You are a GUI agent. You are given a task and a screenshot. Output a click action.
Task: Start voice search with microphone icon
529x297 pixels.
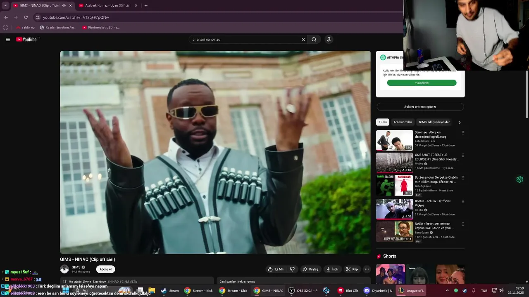[x=329, y=40]
